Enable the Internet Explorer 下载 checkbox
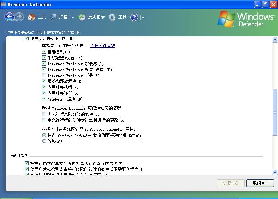Screen dimensions: 278x199 click(x=44, y=76)
